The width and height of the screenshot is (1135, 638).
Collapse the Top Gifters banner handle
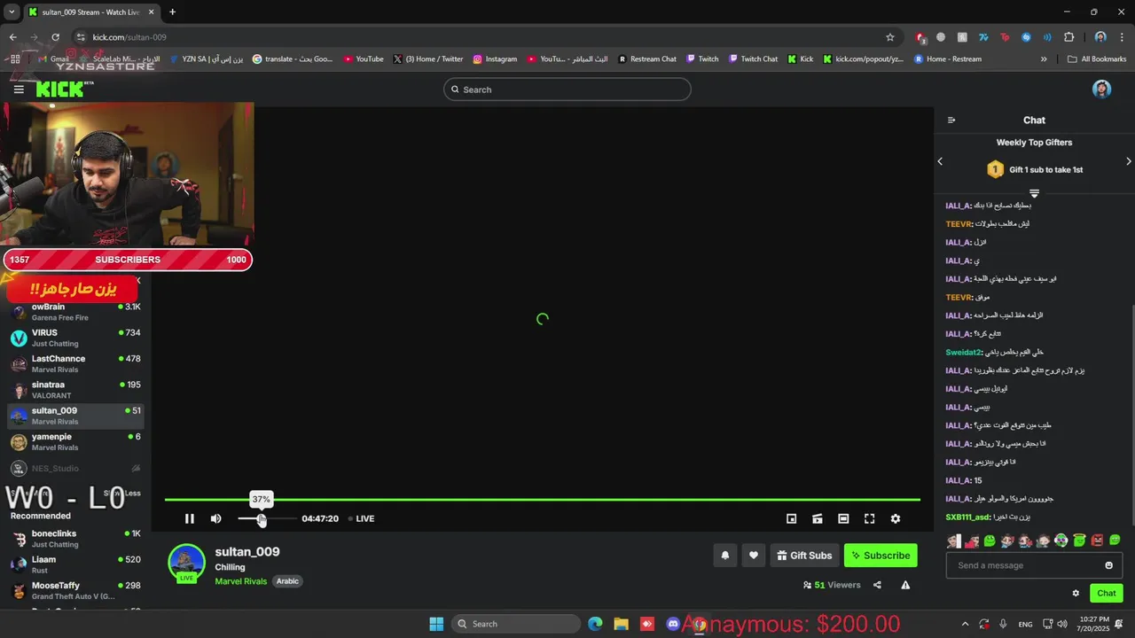pyautogui.click(x=1034, y=193)
